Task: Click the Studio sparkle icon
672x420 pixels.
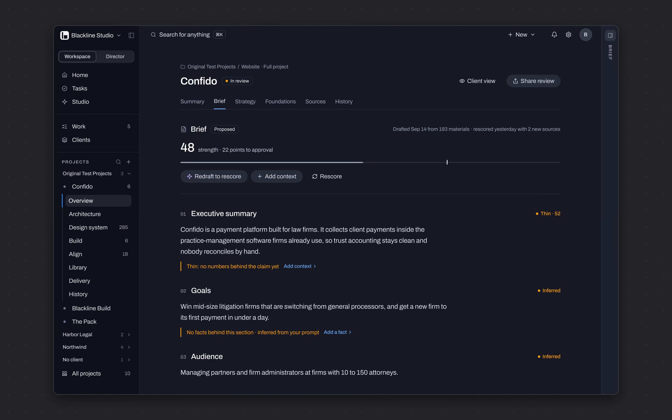Action: [x=65, y=102]
